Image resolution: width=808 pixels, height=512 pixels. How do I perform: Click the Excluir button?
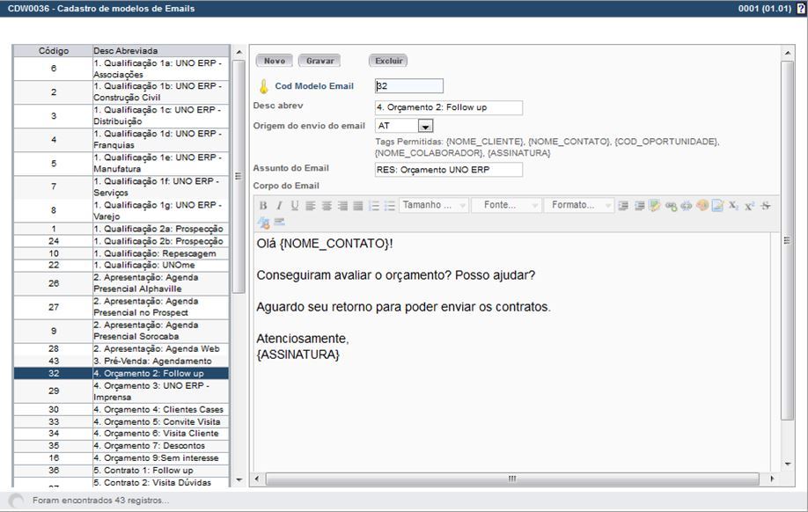click(x=388, y=61)
